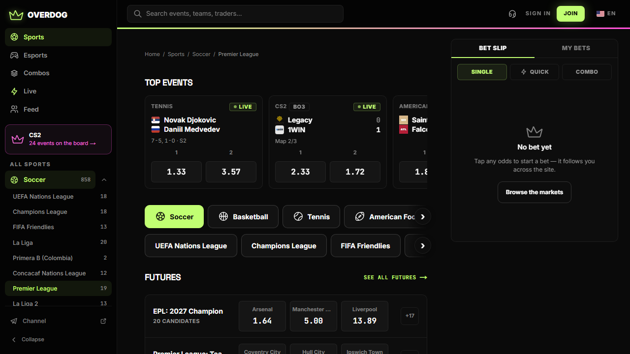Open the Champions League chip
The image size is (630, 354).
tap(284, 246)
